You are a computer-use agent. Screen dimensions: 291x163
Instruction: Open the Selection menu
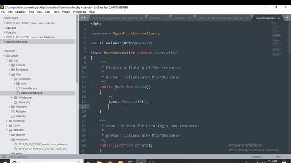(20, 12)
